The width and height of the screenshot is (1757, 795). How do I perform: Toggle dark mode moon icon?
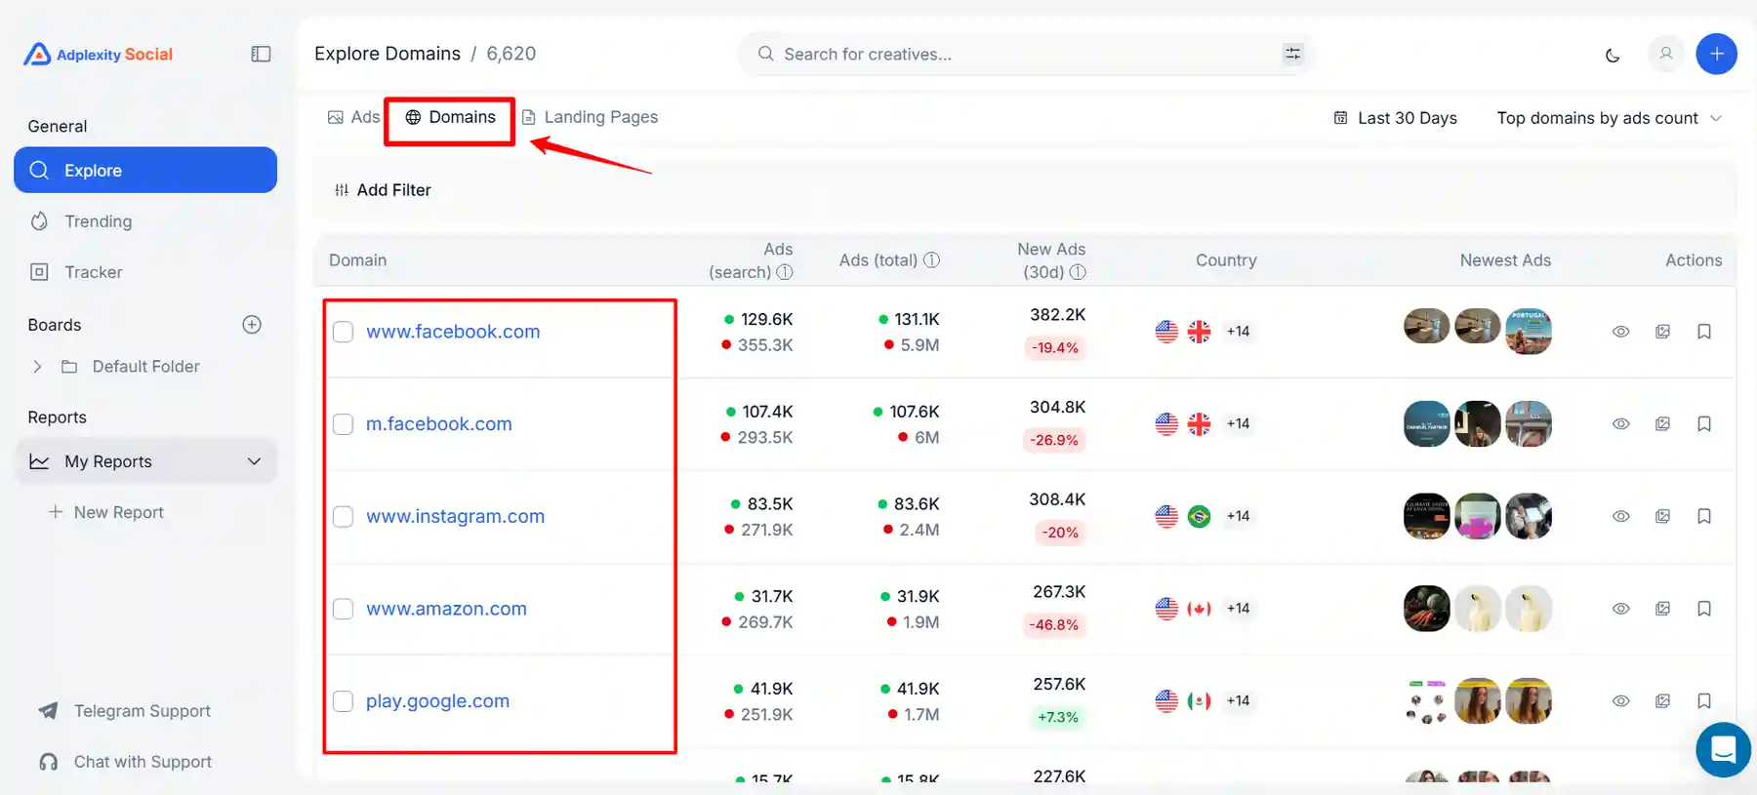[1613, 55]
